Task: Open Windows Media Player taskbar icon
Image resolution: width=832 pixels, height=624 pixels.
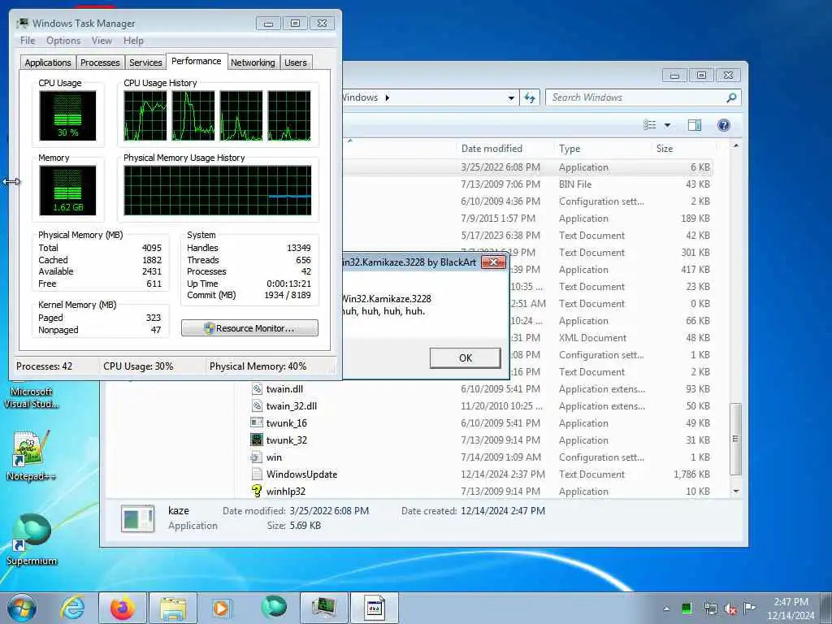Action: coord(221,608)
